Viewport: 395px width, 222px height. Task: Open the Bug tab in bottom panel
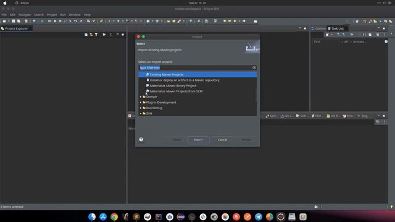pyautogui.click(x=364, y=116)
